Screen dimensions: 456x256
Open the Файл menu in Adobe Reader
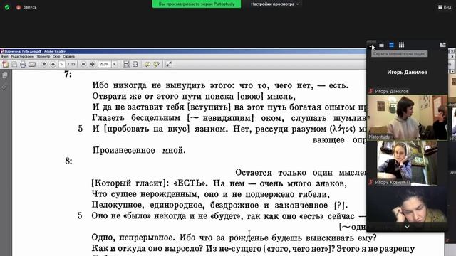pyautogui.click(x=5, y=57)
